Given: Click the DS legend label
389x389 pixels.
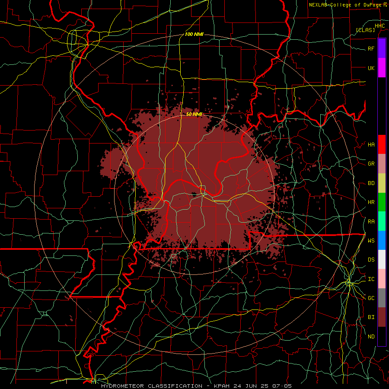Looking at the screenshot, I should tap(371, 259).
